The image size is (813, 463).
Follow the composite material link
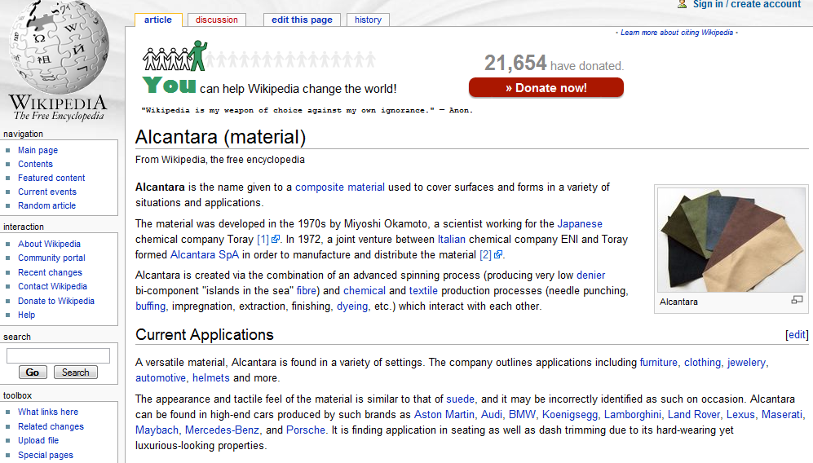[339, 187]
